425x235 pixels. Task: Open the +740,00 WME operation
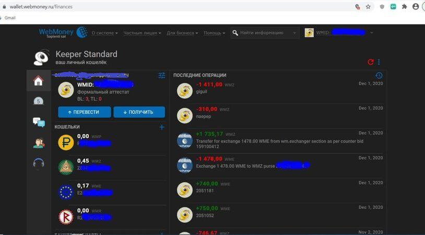(280, 190)
